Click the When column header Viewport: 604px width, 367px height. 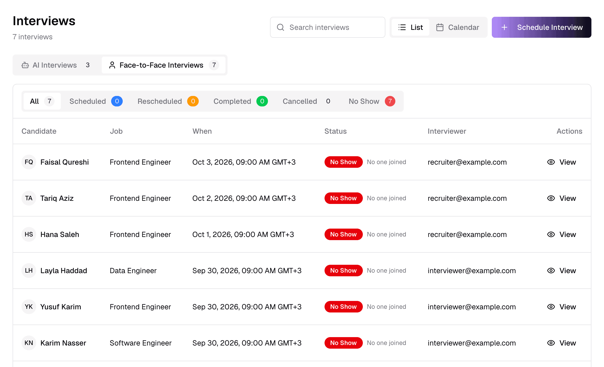tap(202, 131)
